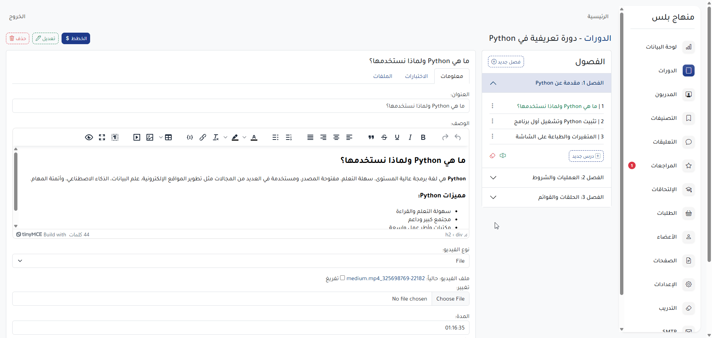The width and height of the screenshot is (712, 338).
Task: Open the table insert dropdown arrow
Action: coord(161,137)
